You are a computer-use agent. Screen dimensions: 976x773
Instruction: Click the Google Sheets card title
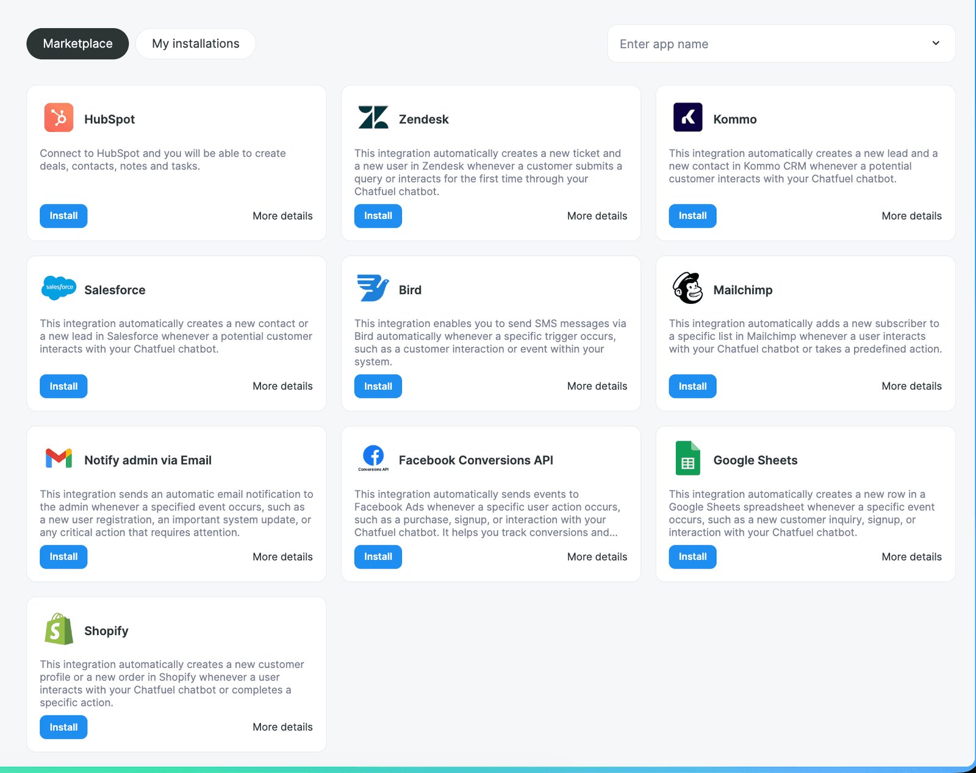coord(755,460)
